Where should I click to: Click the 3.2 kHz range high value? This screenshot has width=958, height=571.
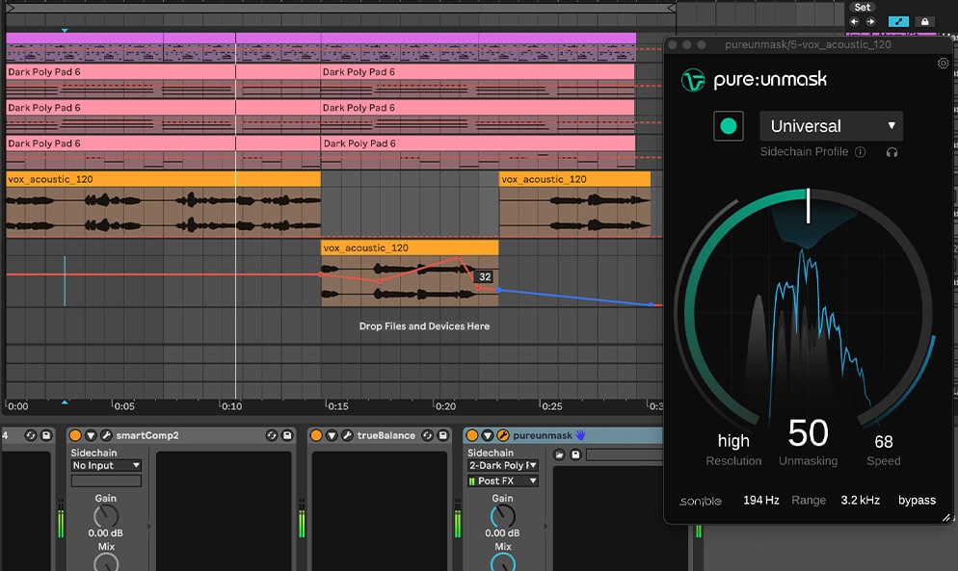[x=860, y=500]
